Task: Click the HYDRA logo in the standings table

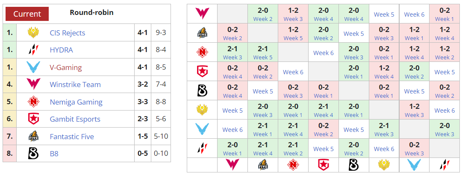Action: coord(33,50)
